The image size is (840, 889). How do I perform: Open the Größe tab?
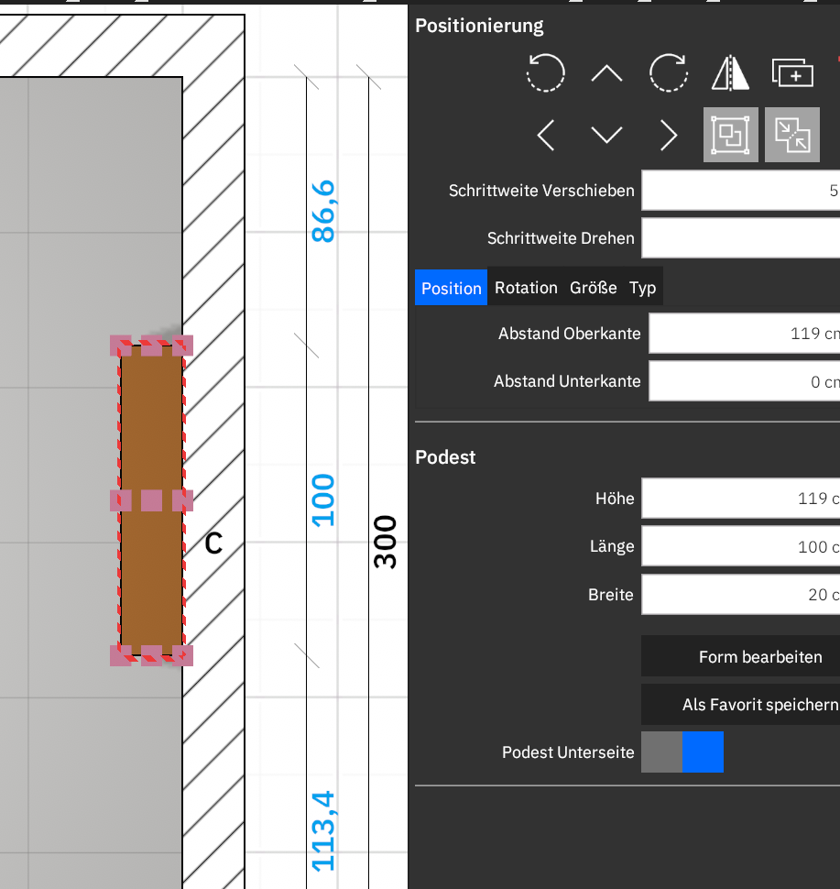(x=593, y=288)
